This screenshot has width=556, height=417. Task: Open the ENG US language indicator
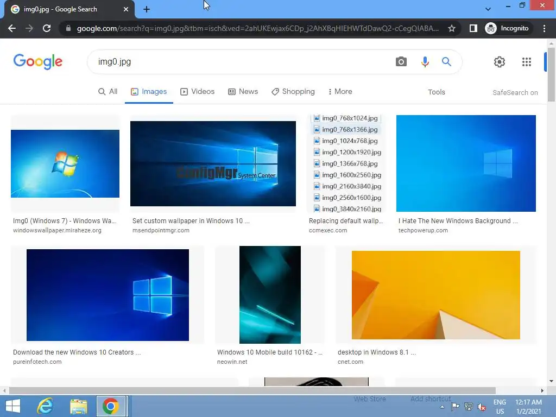[500, 407]
